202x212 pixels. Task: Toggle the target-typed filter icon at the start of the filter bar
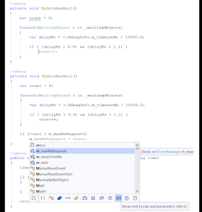[34, 198]
